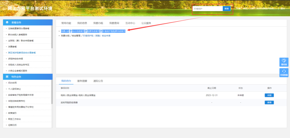The width and height of the screenshot is (290, 138).
Task: Click the 套餐业务 section header
Action: (28, 22)
